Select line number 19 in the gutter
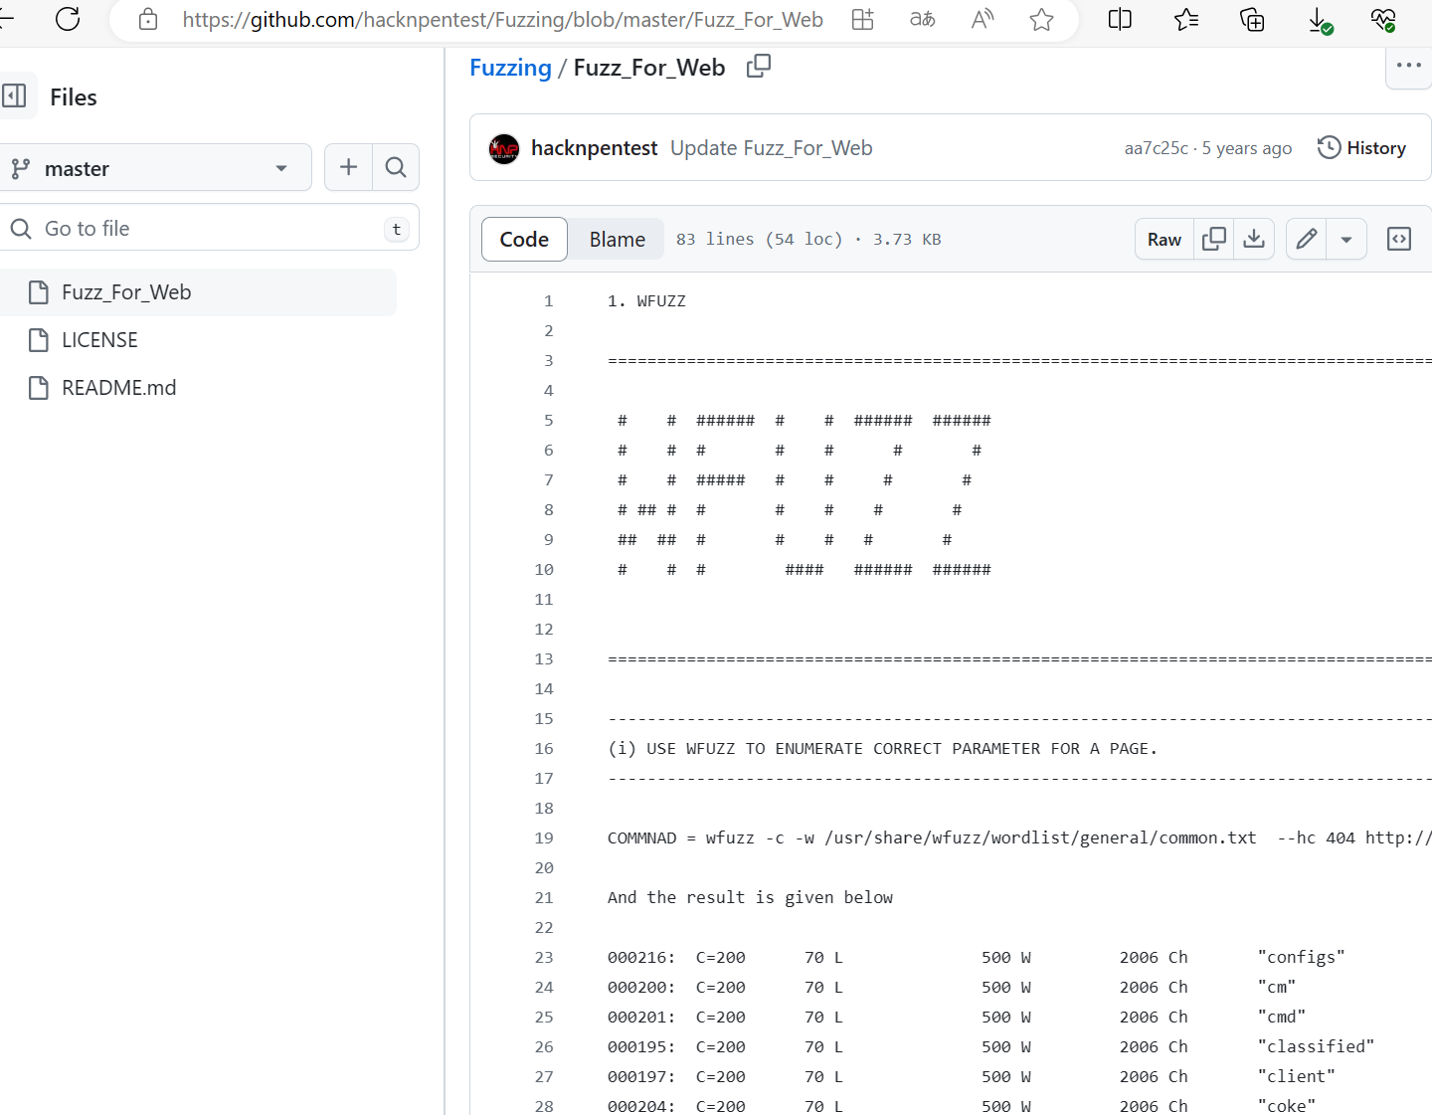 pos(544,837)
